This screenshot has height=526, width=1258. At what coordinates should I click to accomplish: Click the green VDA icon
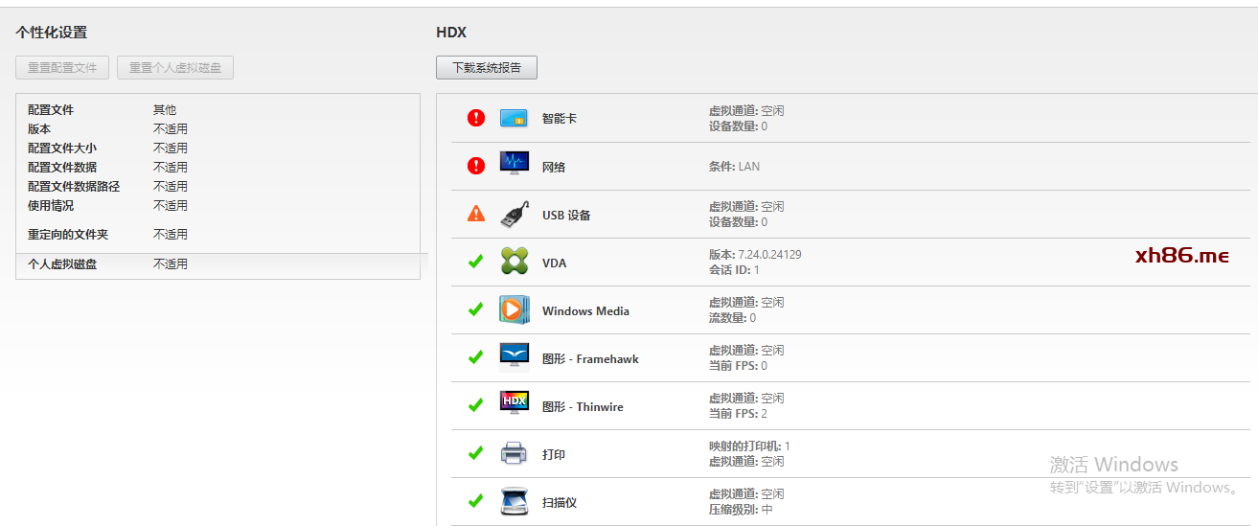click(x=514, y=262)
